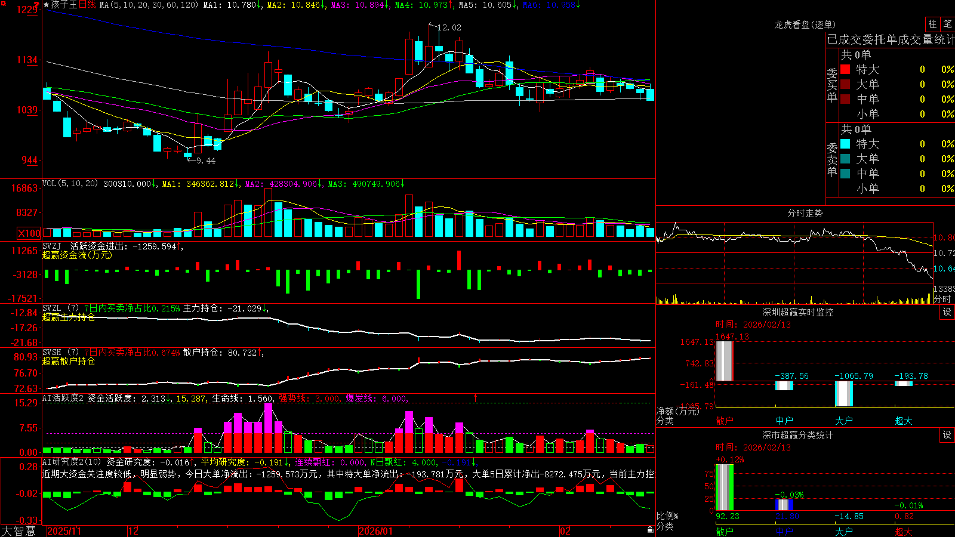Image resolution: width=955 pixels, height=537 pixels.
Task: Open 设 settings for 深市超赢分类统计
Action: tap(947, 435)
